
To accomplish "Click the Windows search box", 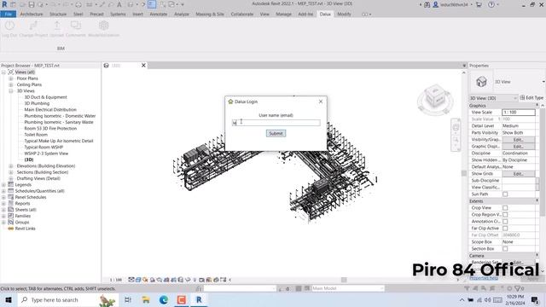I will 67,299.
